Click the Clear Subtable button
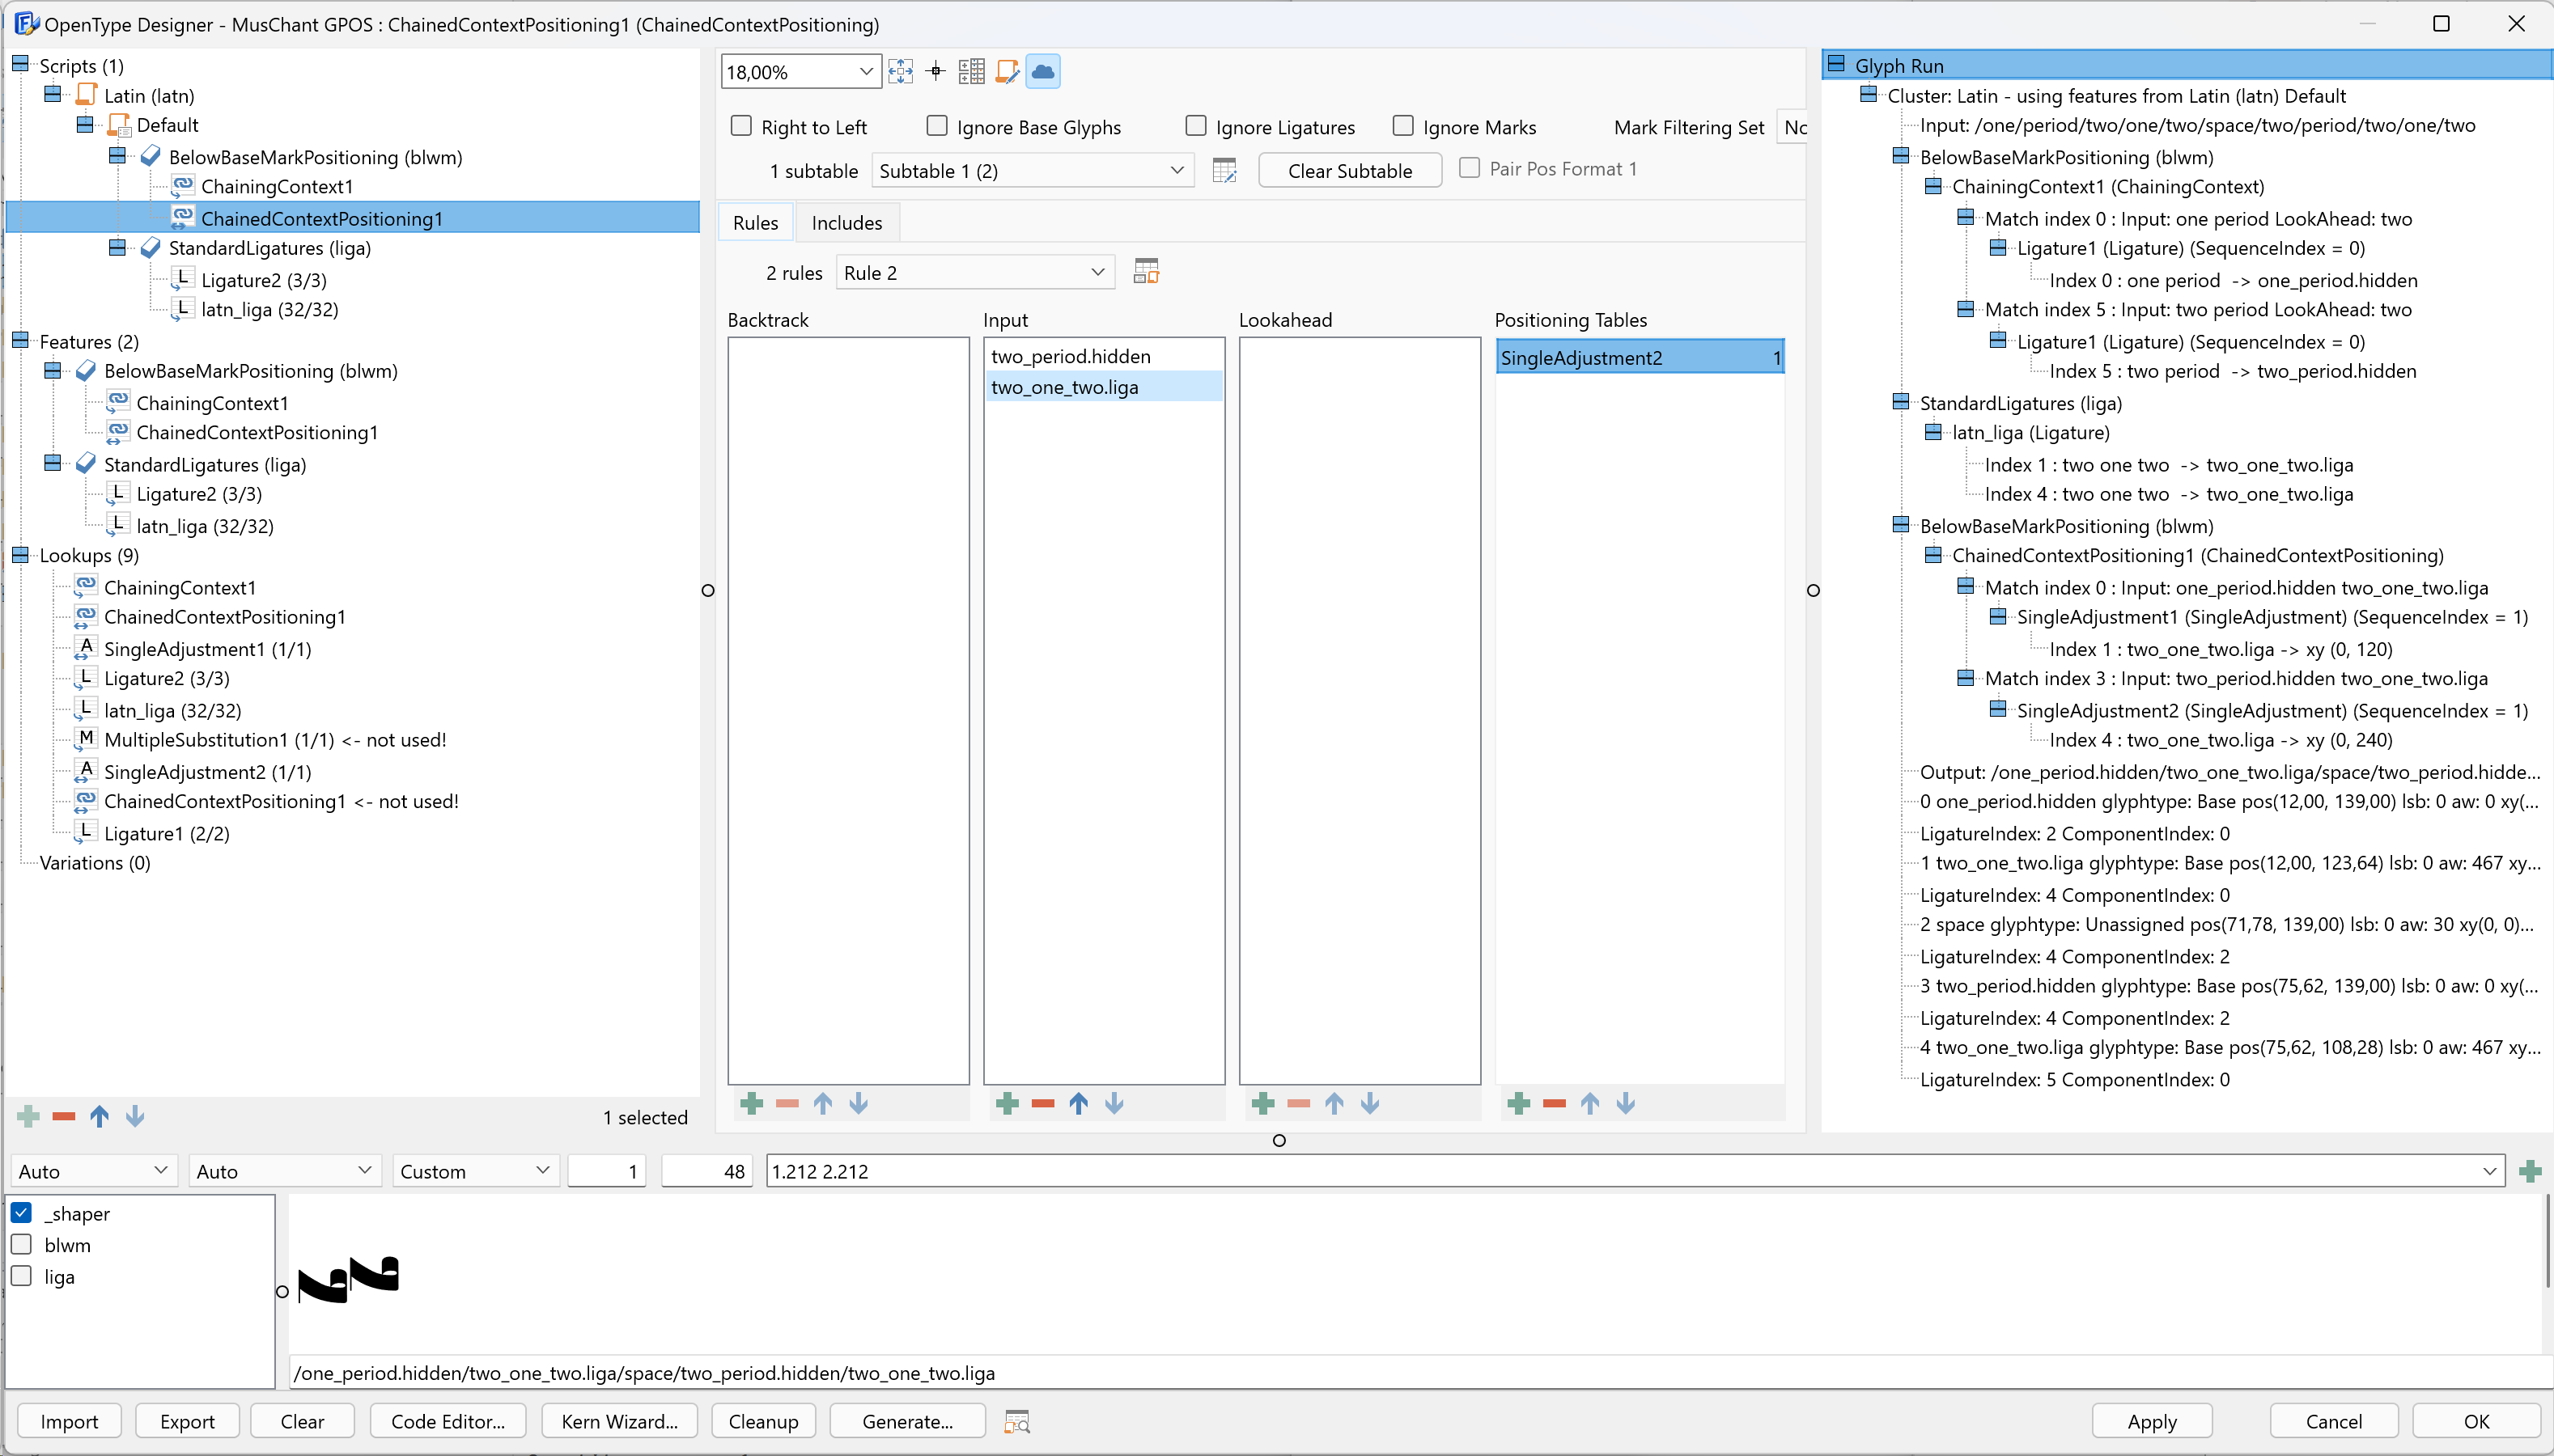 (x=1350, y=171)
